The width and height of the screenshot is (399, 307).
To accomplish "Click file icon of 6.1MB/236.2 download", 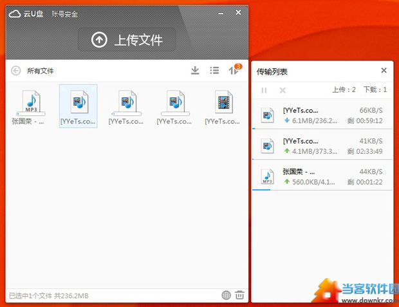I will [267, 115].
